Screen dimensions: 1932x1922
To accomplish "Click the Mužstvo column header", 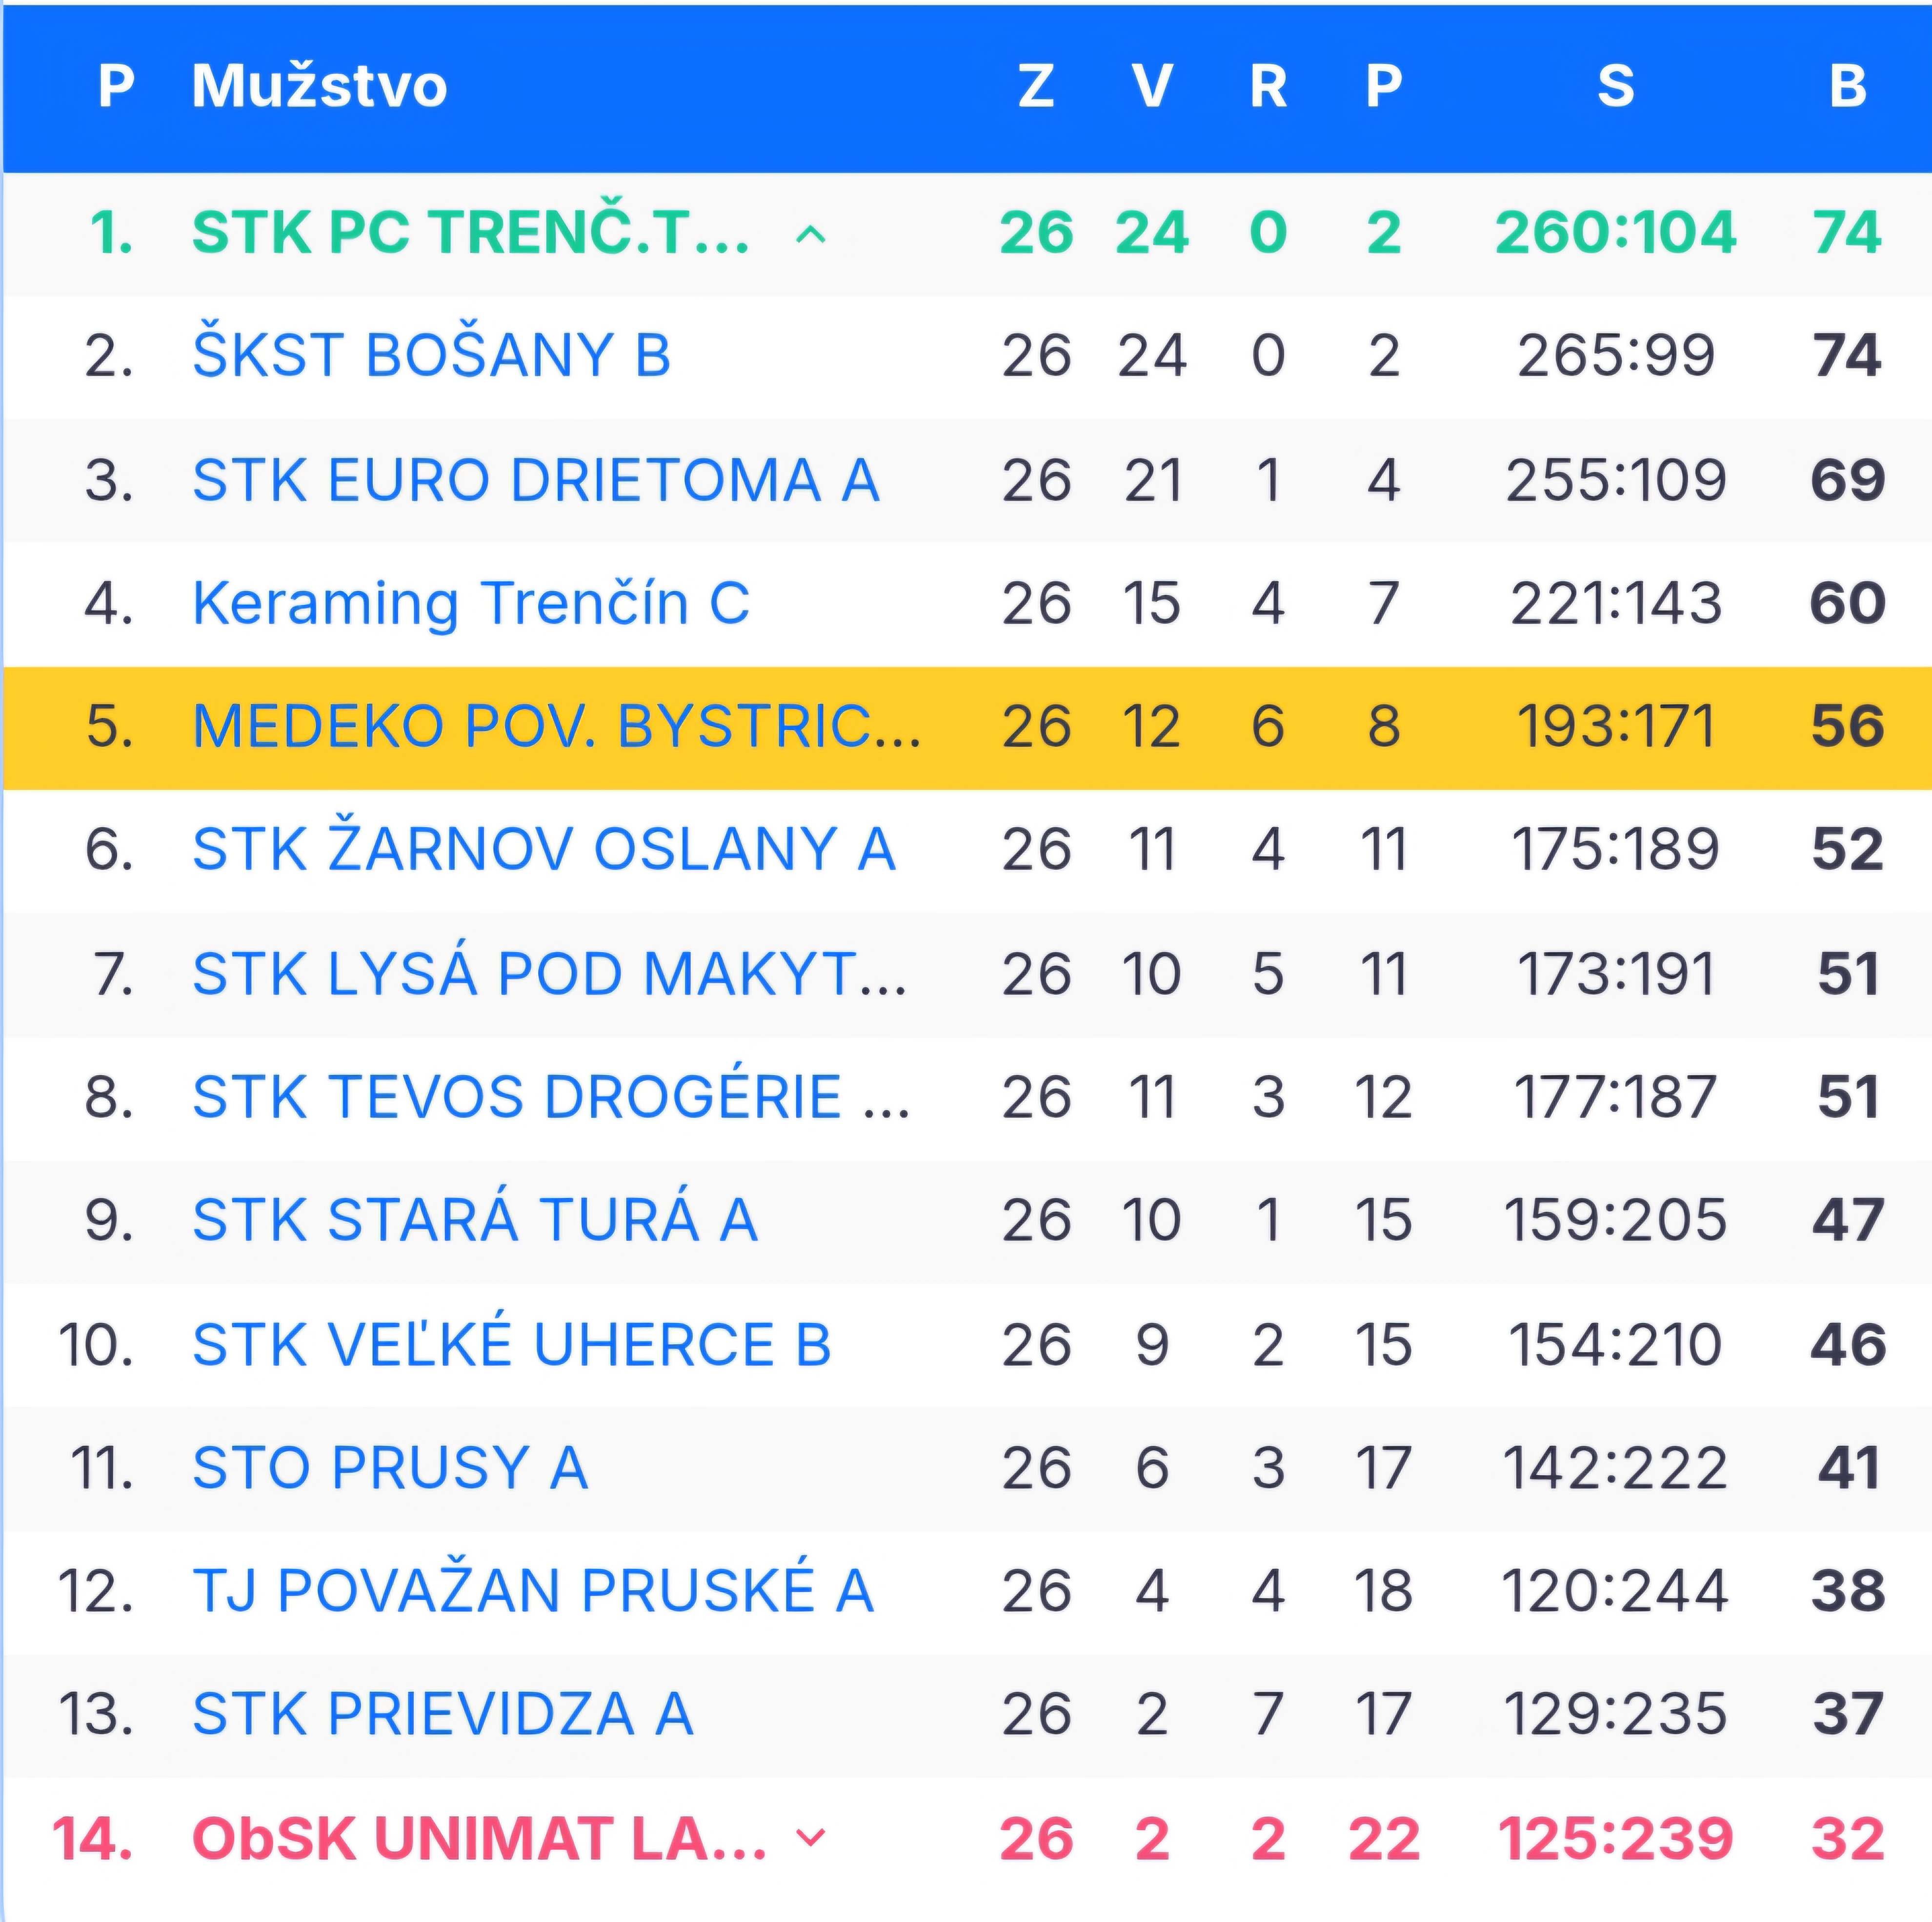I will tap(319, 86).
